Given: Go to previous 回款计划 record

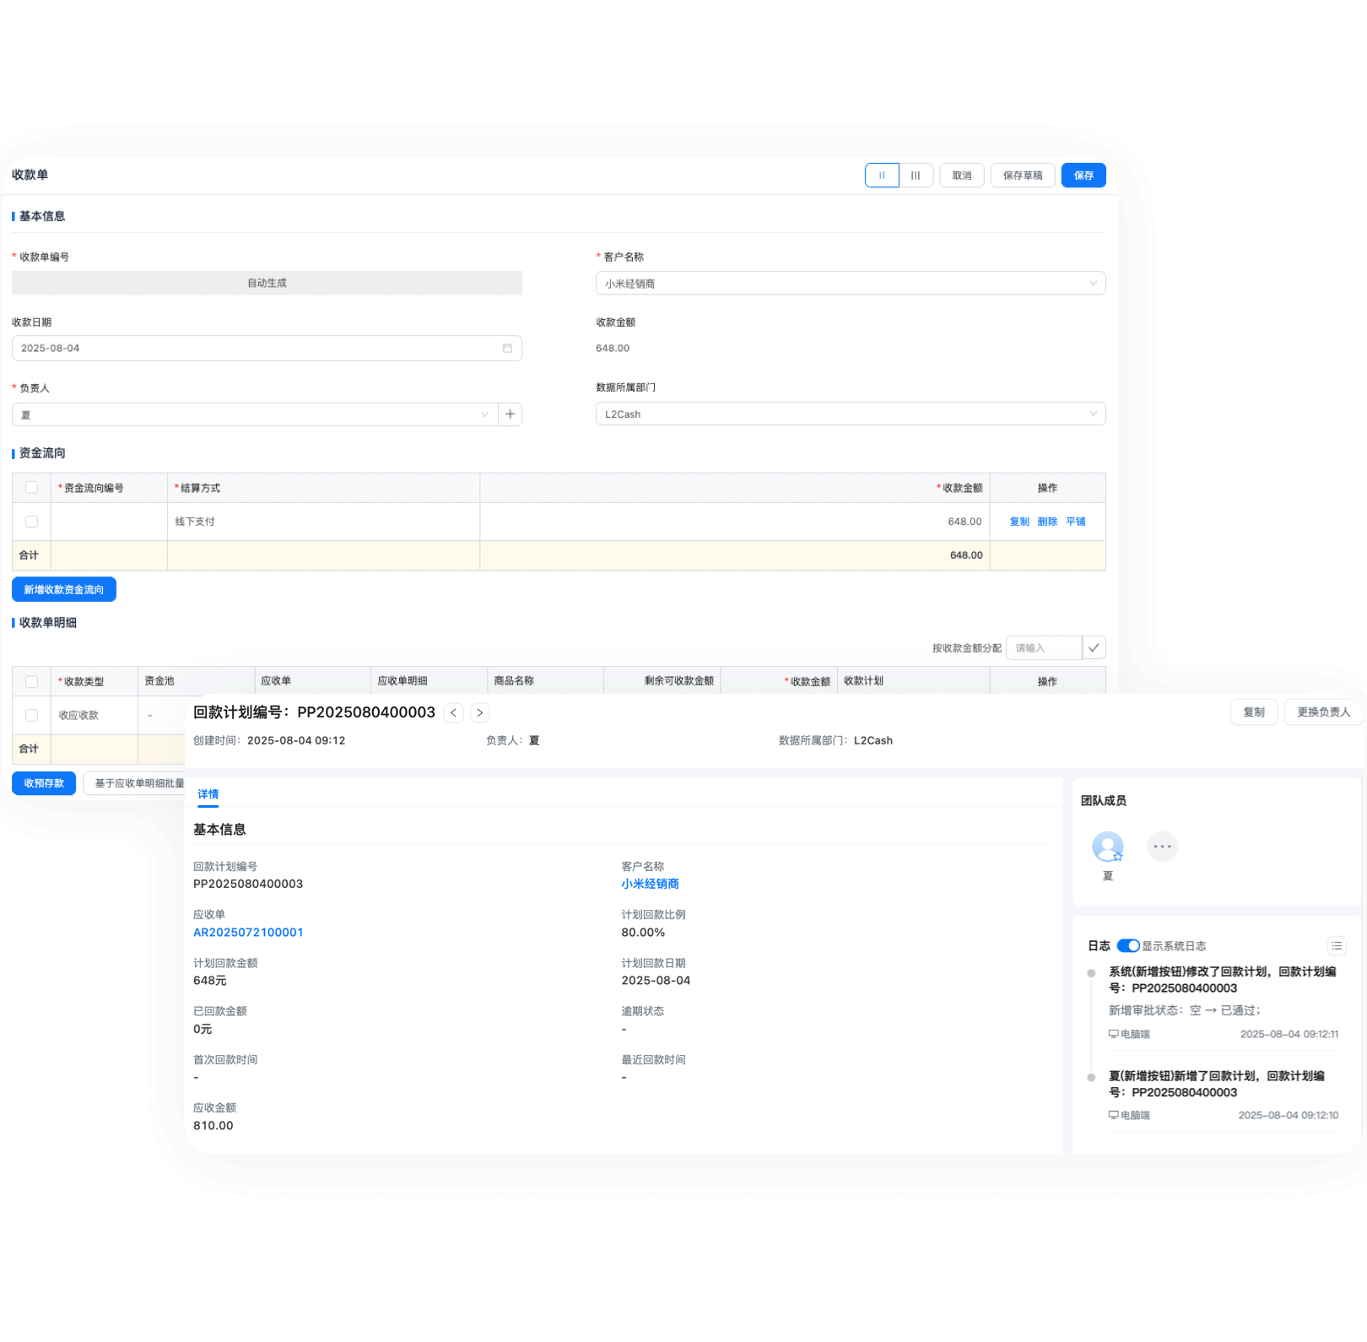Looking at the screenshot, I should coord(454,712).
